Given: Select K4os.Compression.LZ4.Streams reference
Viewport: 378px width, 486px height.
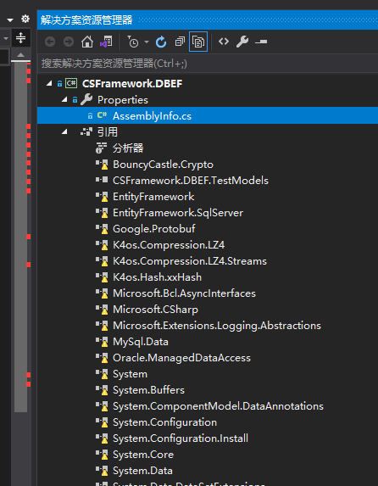Looking at the screenshot, I should pos(190,261).
